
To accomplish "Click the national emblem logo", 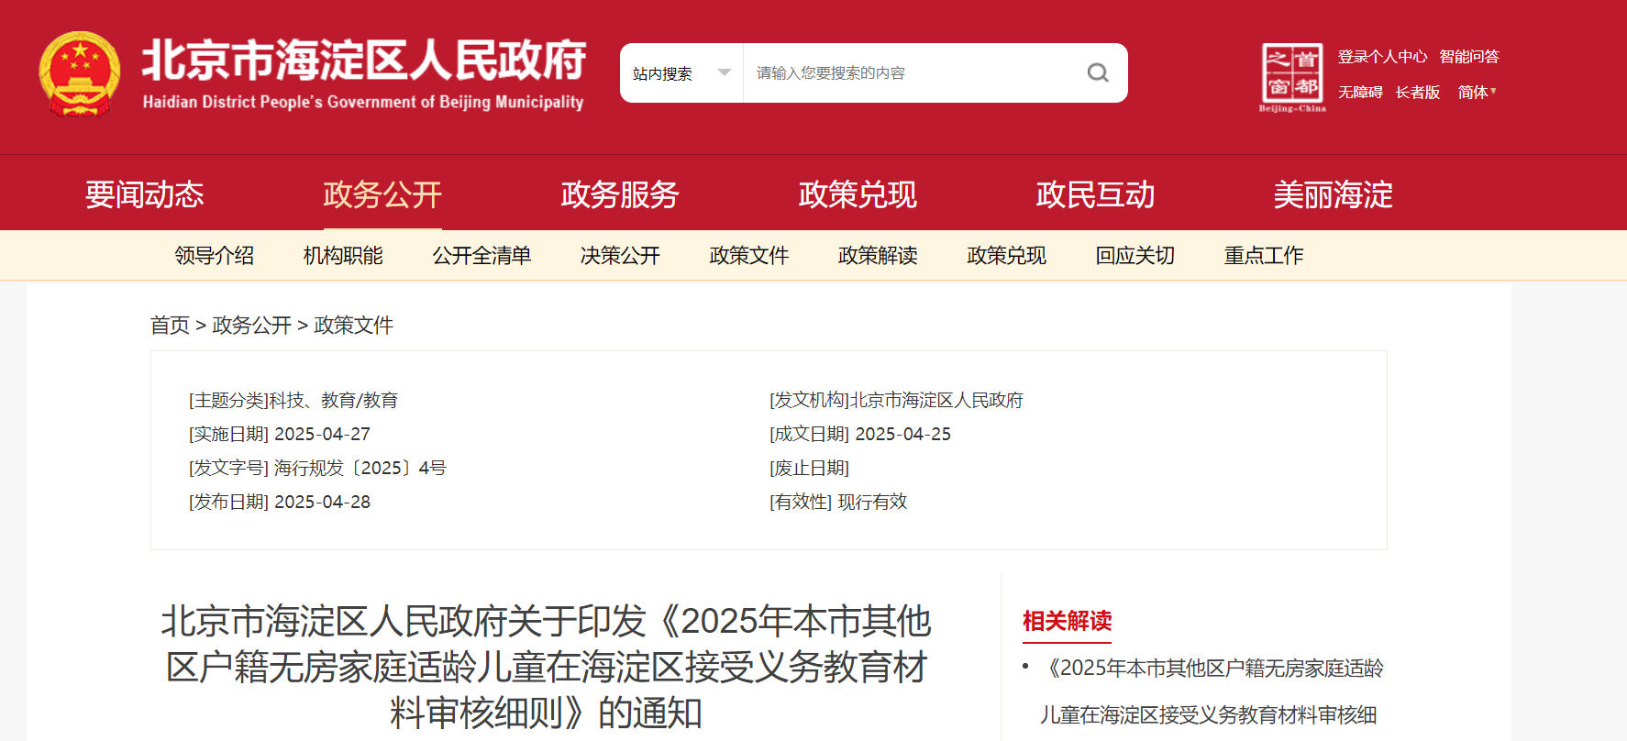I will 79,73.
